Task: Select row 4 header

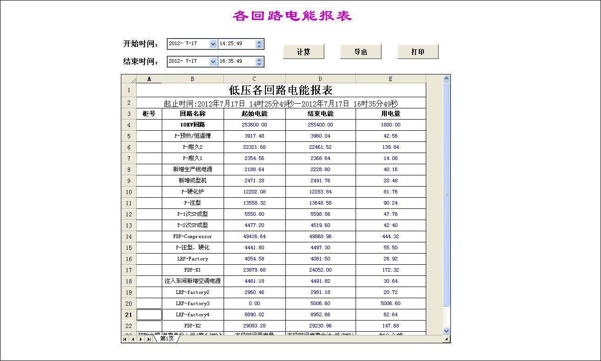Action: coord(129,125)
